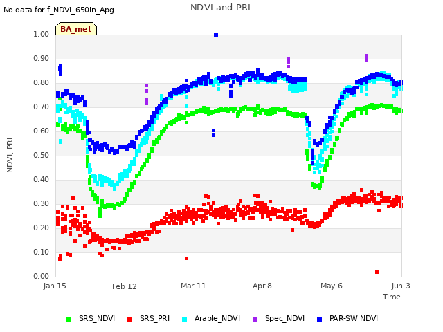Select the SRS_PRI legend label
Screen dimensions: 443x332
click(x=154, y=318)
